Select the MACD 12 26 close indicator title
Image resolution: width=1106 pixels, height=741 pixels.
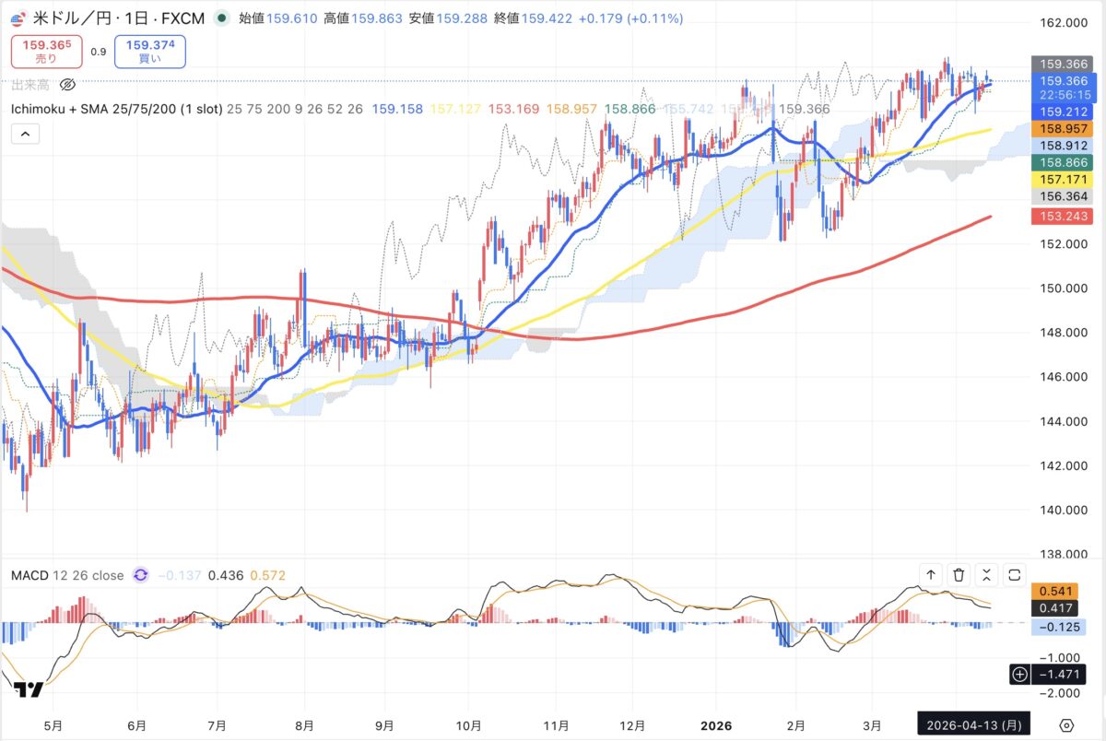[x=66, y=575]
